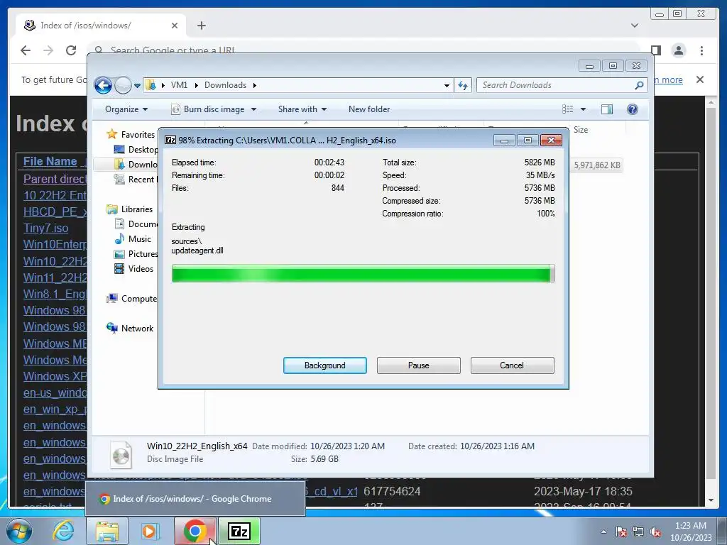Click VM1 in the address breadcrumb
Screen dimensions: 727x545
pyautogui.click(x=179, y=85)
